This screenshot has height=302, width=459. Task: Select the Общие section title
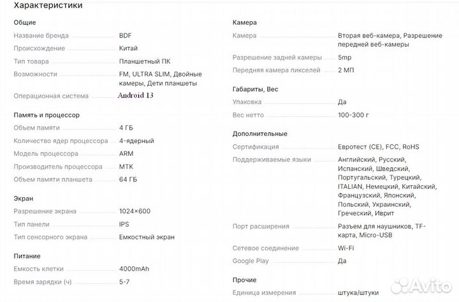pyautogui.click(x=25, y=22)
